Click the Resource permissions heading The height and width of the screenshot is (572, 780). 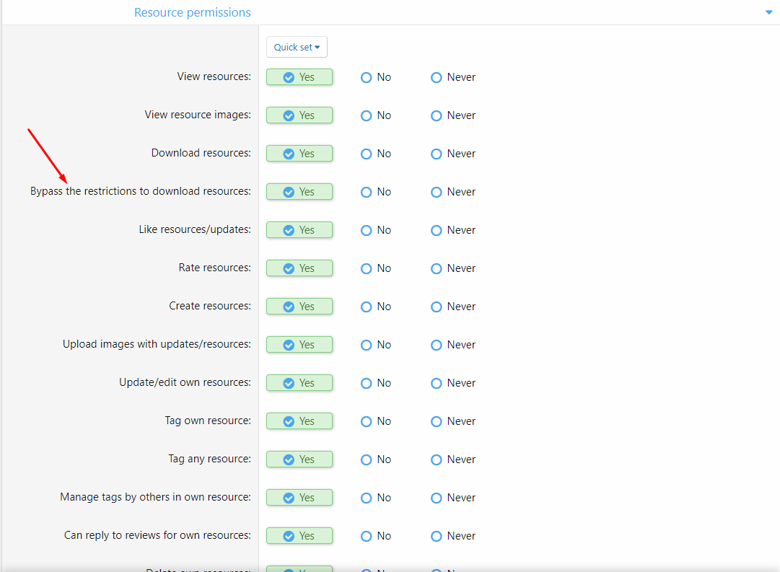pos(192,12)
